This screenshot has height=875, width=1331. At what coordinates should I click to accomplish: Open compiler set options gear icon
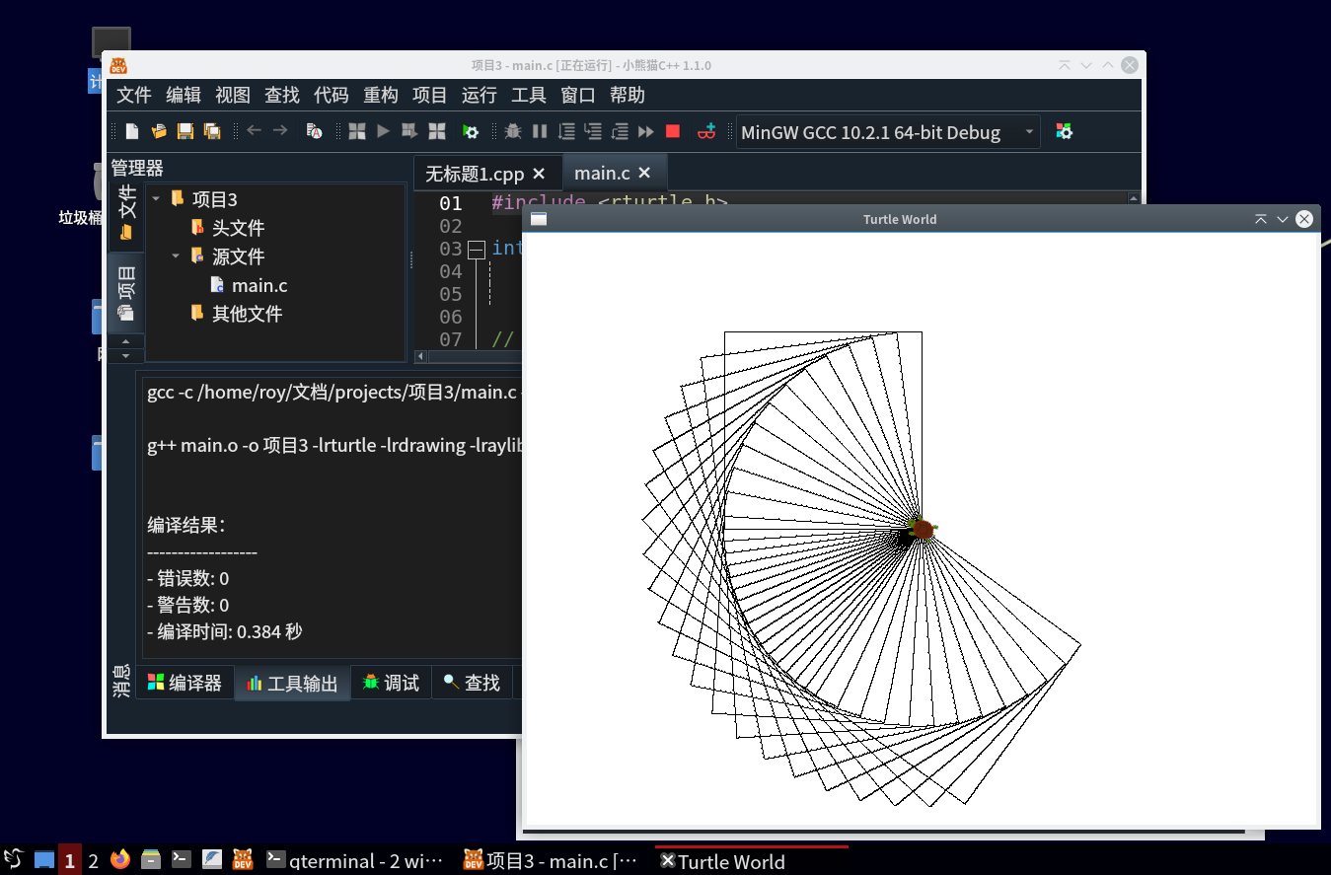[x=1064, y=131]
